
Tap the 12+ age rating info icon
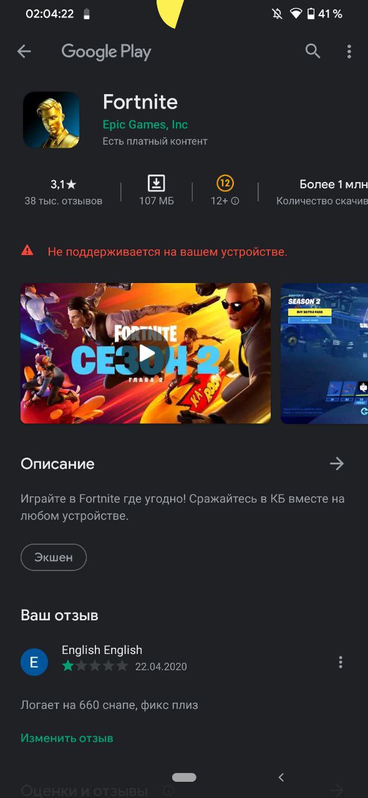(235, 201)
